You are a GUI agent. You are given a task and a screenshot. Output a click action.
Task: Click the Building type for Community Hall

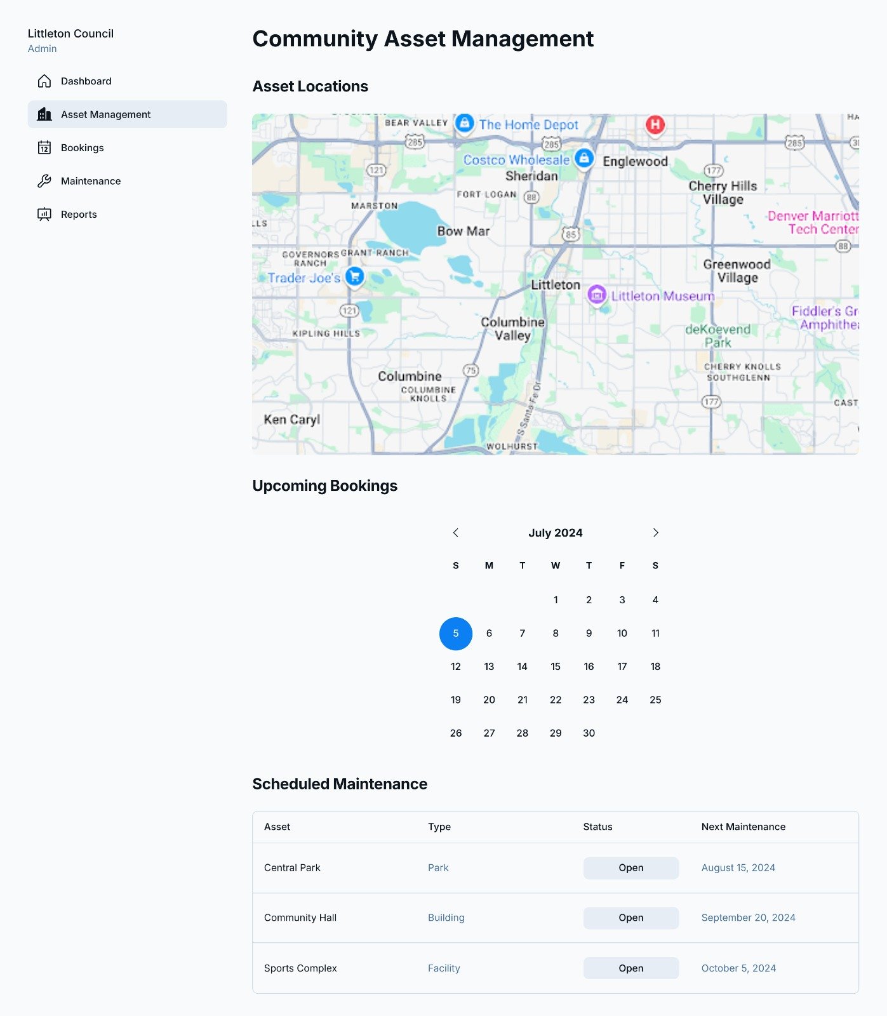pos(446,918)
